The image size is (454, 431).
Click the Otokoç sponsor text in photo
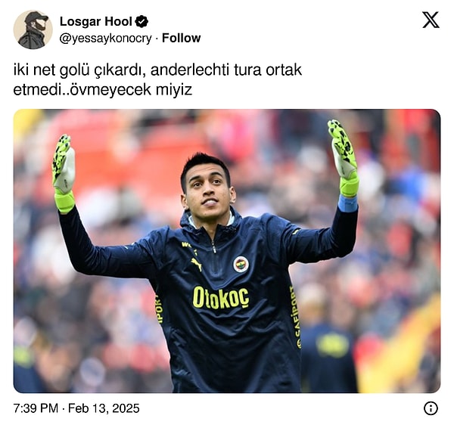pyautogui.click(x=221, y=298)
